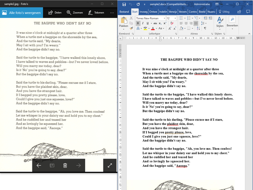Screen dimensions: 253x190
Task: Switch to the Beeld ribbon tab
Action: (x=202, y=12)
